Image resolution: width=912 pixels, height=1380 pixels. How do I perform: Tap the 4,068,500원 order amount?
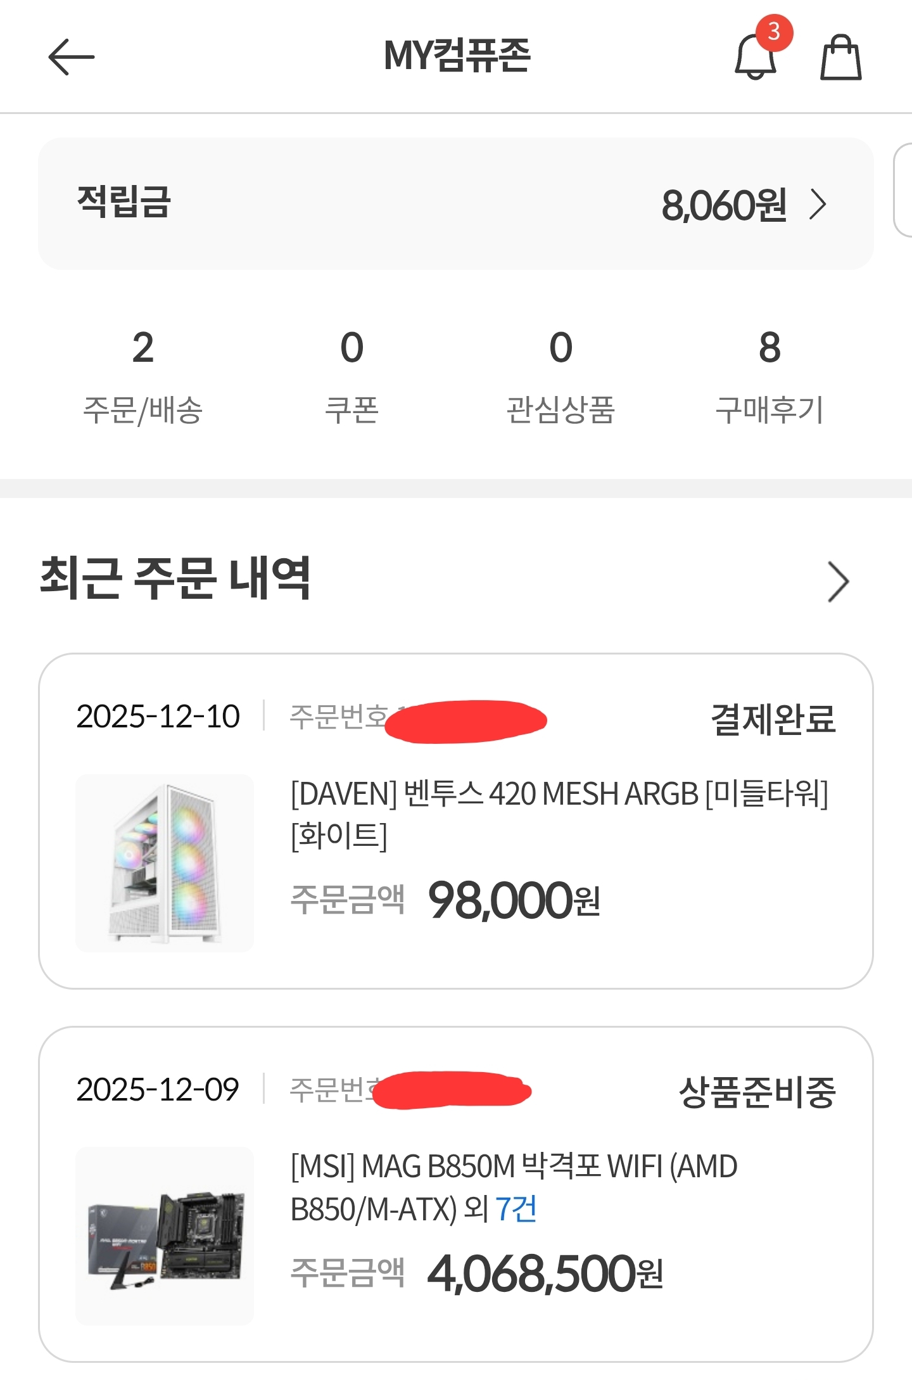(x=545, y=1274)
